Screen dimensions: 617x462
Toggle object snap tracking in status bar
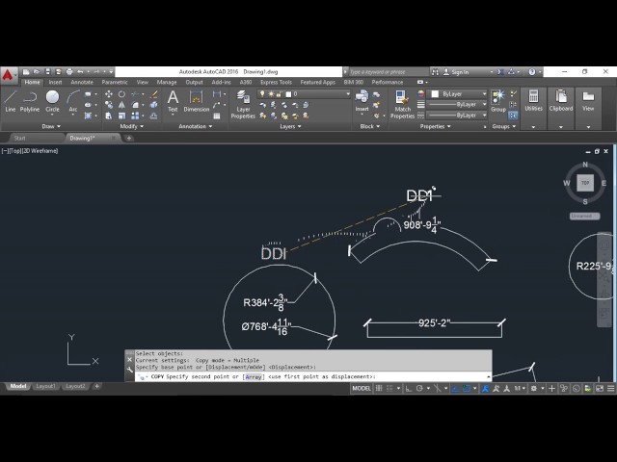pos(455,389)
